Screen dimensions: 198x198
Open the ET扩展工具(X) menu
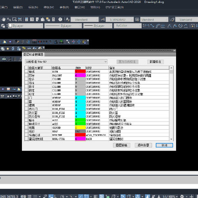114,7
